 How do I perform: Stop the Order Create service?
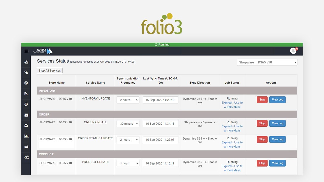[x=262, y=123]
